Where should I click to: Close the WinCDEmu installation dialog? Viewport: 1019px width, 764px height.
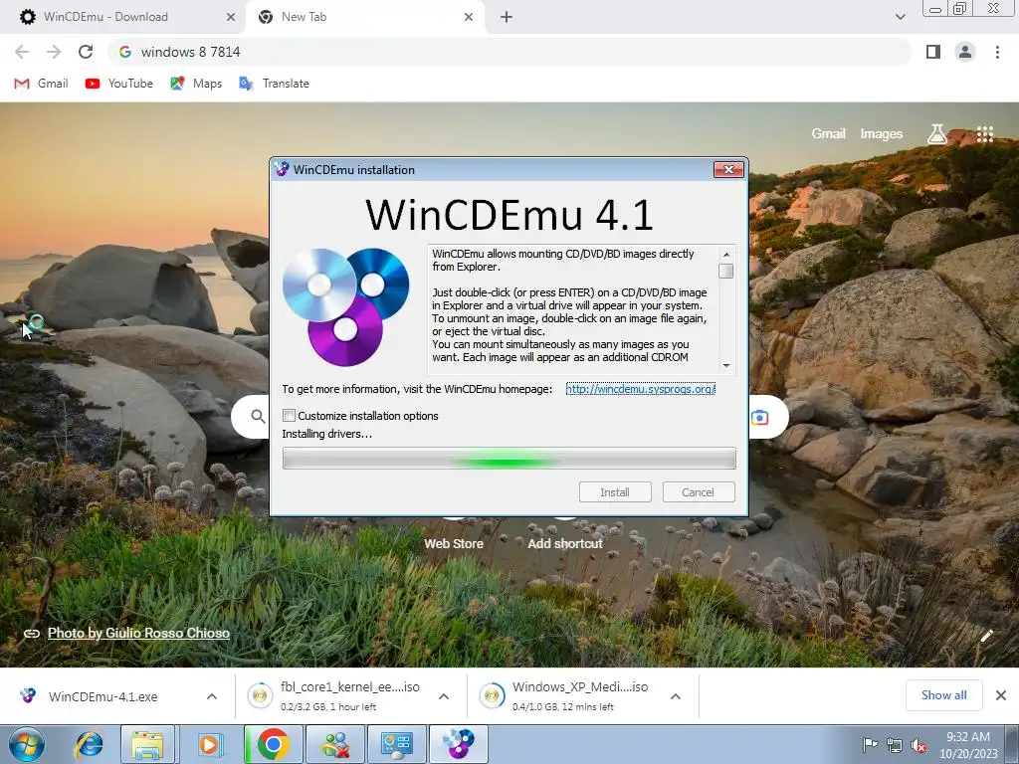[x=728, y=169]
